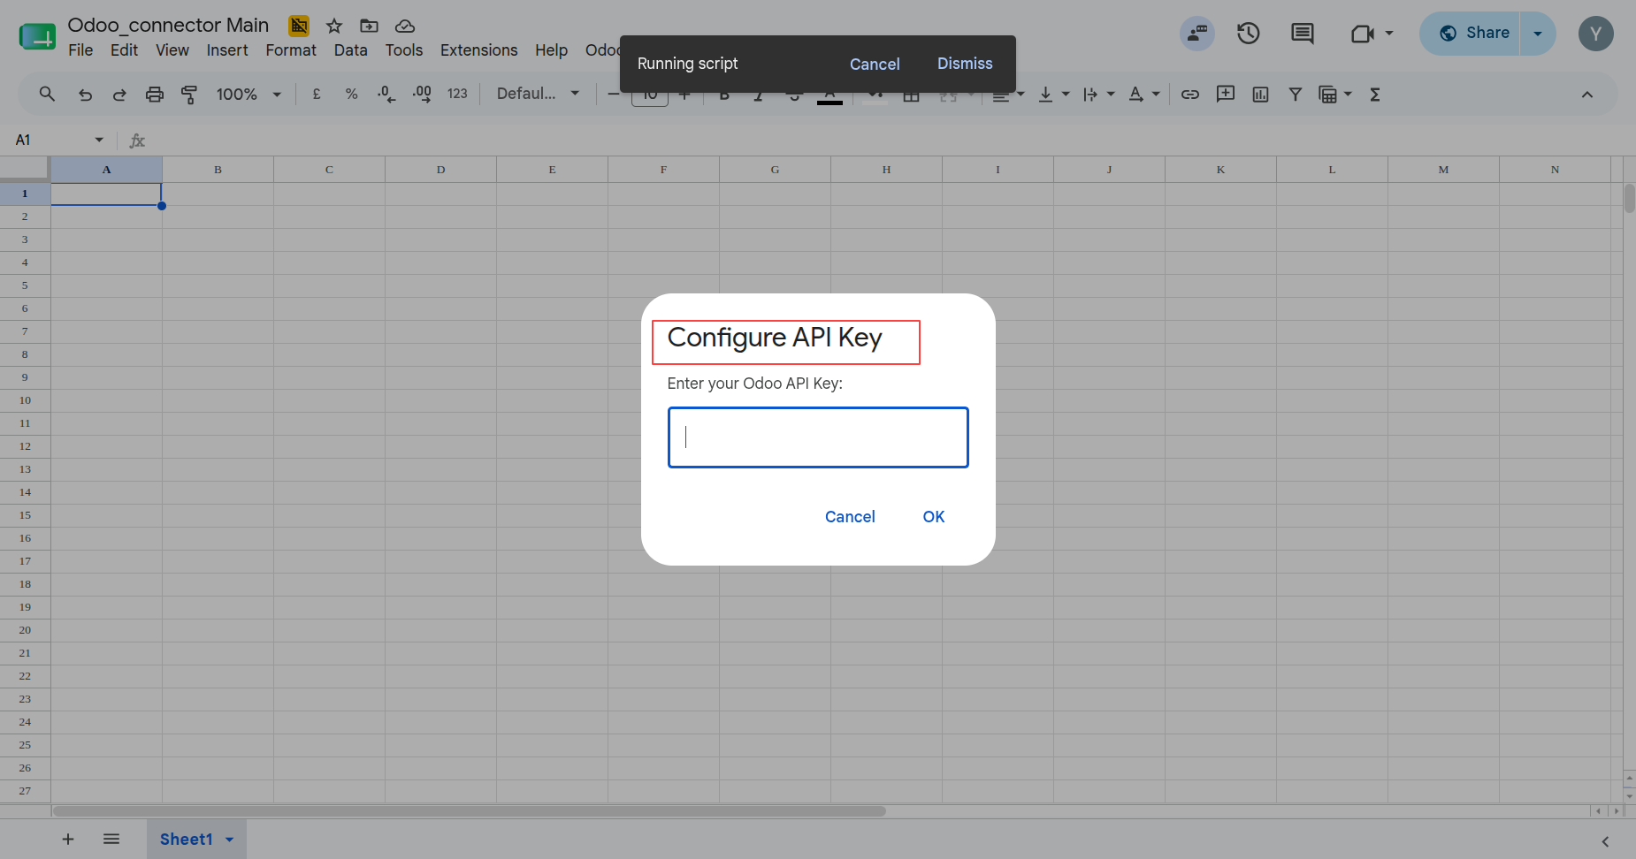Star the Odoo_connector Main document
Image resolution: width=1636 pixels, height=859 pixels.
click(x=334, y=26)
